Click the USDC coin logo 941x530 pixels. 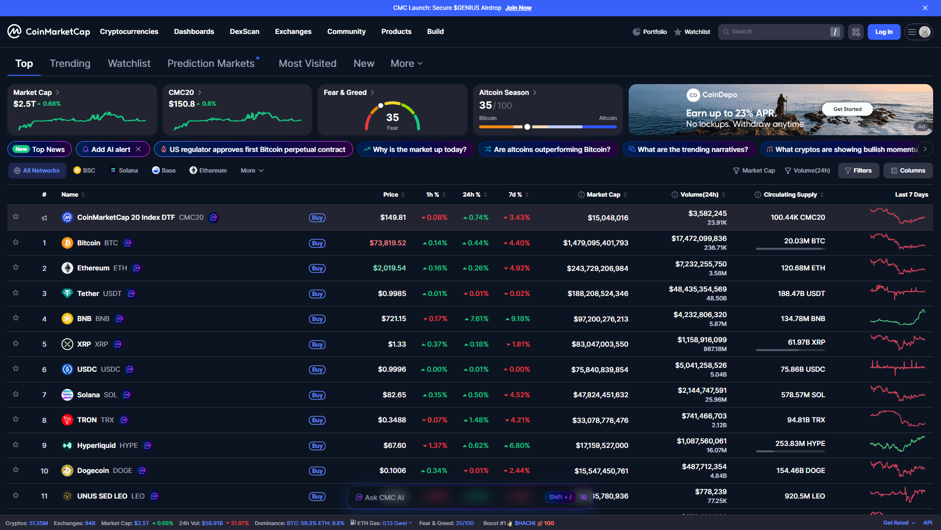pos(67,369)
